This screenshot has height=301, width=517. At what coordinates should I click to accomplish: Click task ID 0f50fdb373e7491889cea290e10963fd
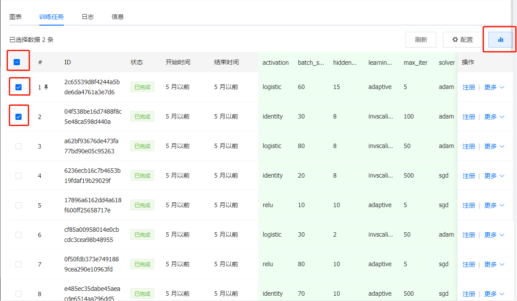pos(91,264)
